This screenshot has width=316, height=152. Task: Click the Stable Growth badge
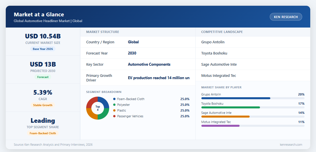click(x=43, y=105)
